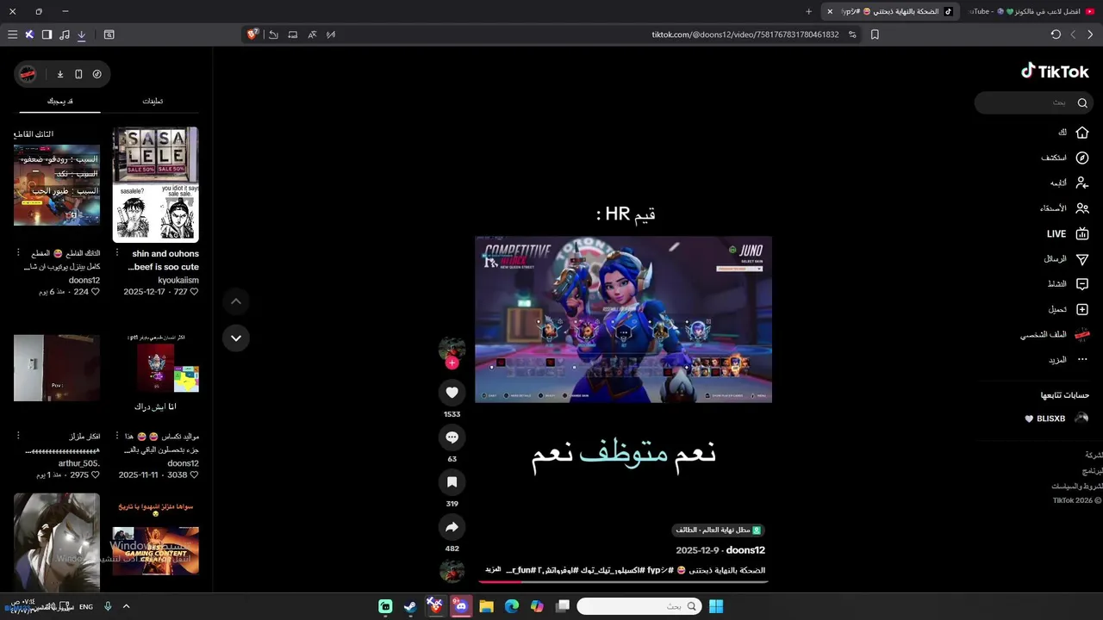Open the TikTok home (لك) page
This screenshot has height=620, width=1103.
click(1074, 133)
